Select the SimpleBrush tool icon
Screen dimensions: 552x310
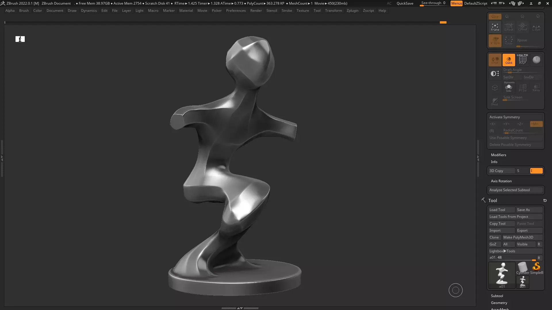tap(536, 268)
